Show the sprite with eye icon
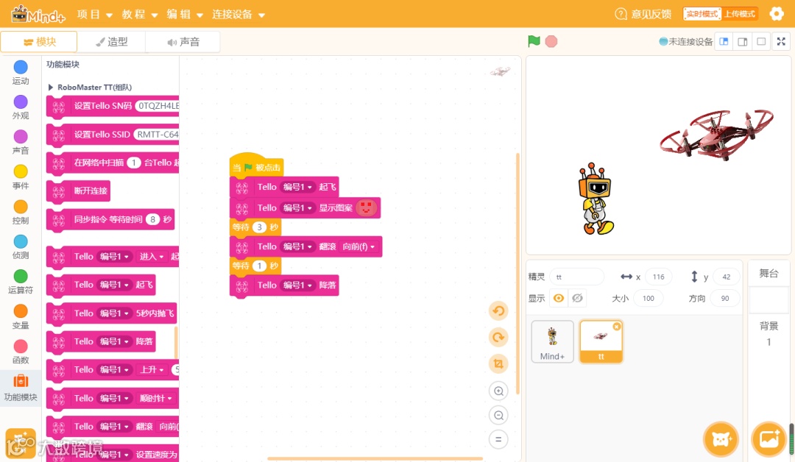Image resolution: width=795 pixels, height=462 pixels. (558, 298)
